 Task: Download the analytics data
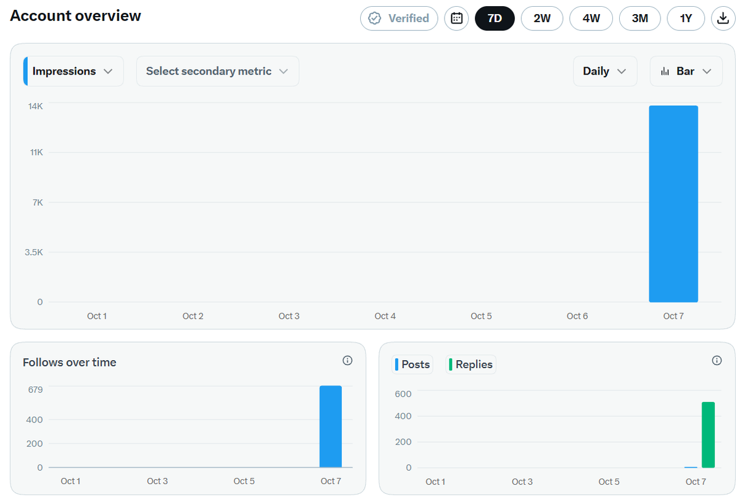(x=723, y=18)
